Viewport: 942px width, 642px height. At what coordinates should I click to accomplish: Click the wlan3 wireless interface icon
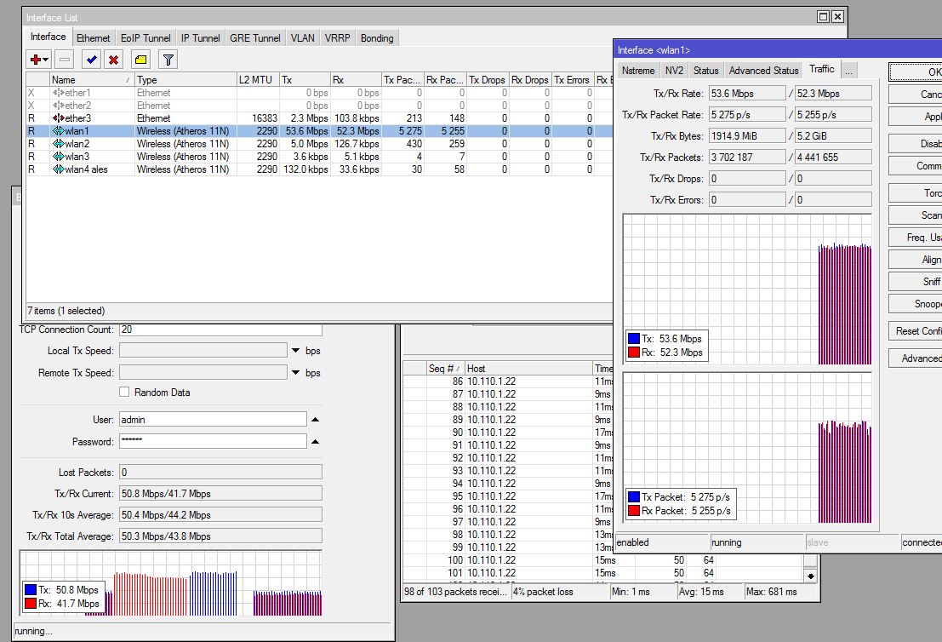(58, 157)
